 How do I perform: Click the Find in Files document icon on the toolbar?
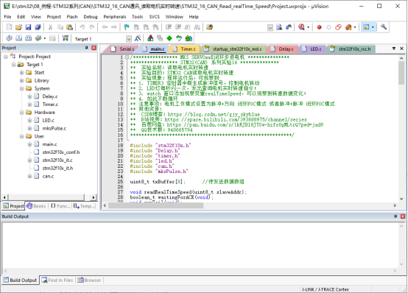click(279, 27)
